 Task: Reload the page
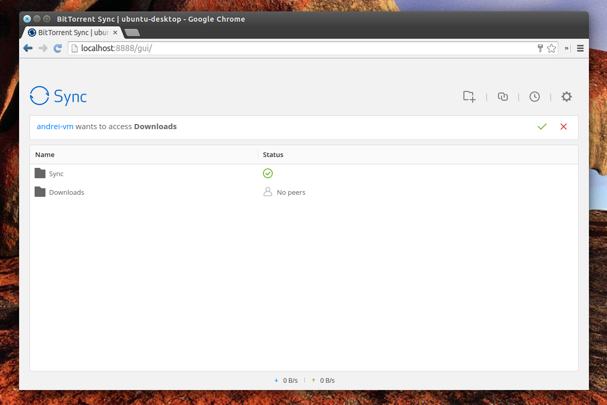coord(58,48)
